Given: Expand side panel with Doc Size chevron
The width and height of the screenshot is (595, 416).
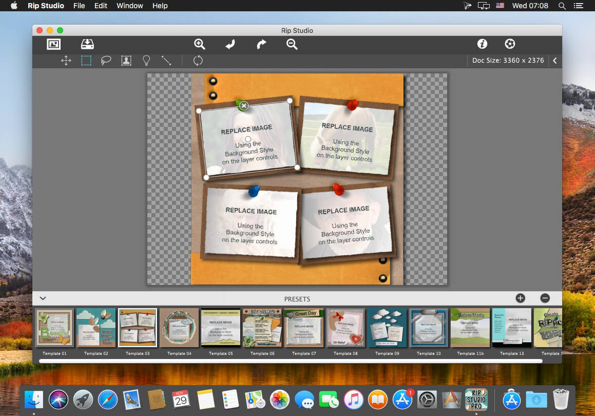Looking at the screenshot, I should click(x=554, y=61).
